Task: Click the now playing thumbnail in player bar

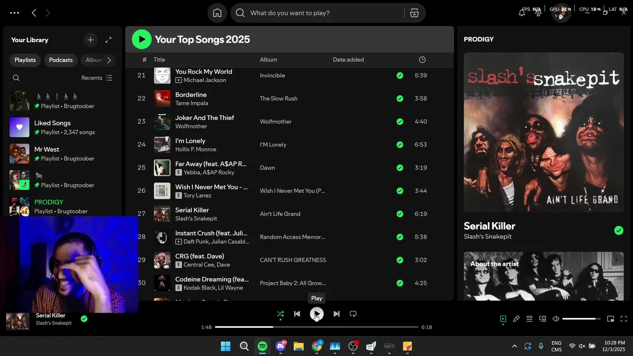Action: (18, 320)
